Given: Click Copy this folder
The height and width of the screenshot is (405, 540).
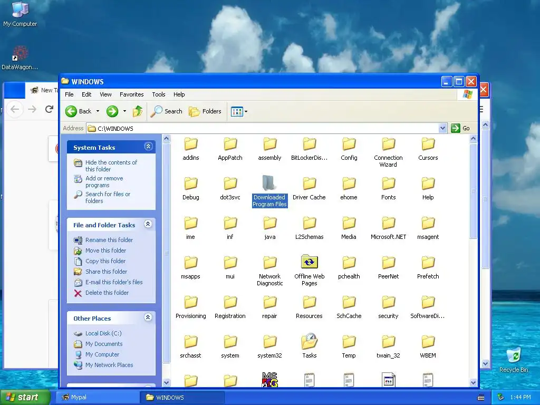Looking at the screenshot, I should click(105, 261).
